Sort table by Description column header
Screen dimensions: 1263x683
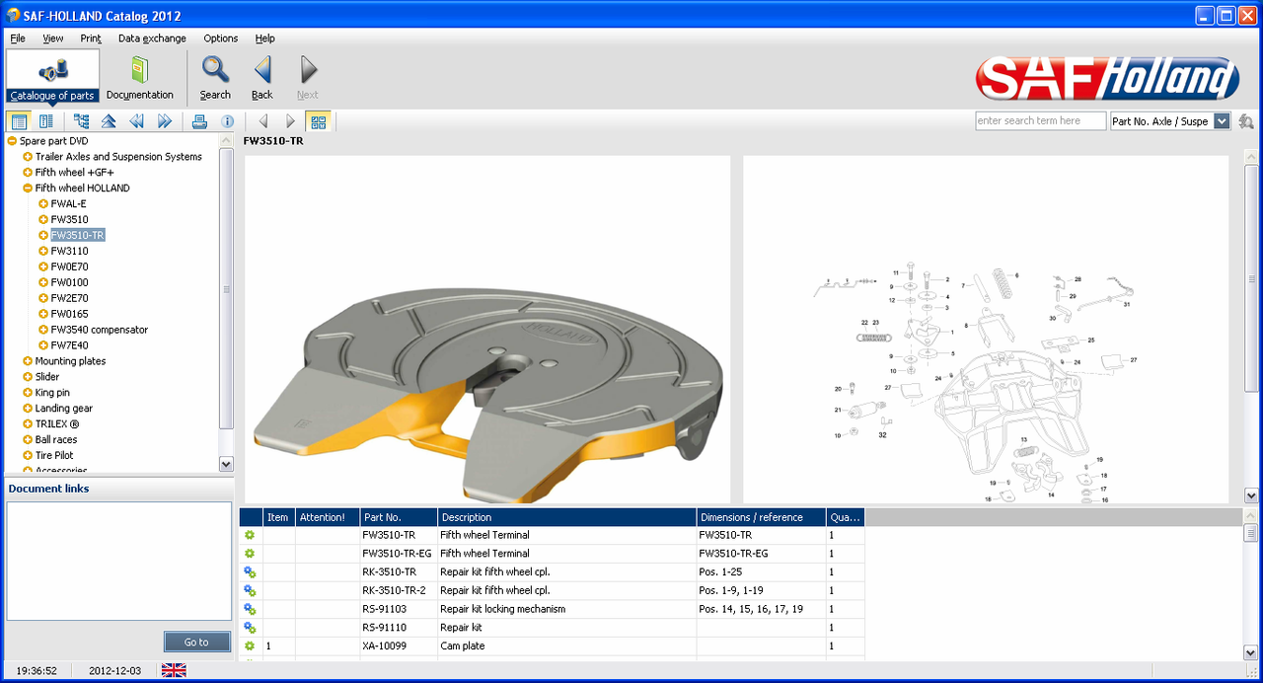(566, 517)
